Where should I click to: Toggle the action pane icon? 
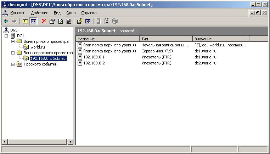(x=88, y=21)
